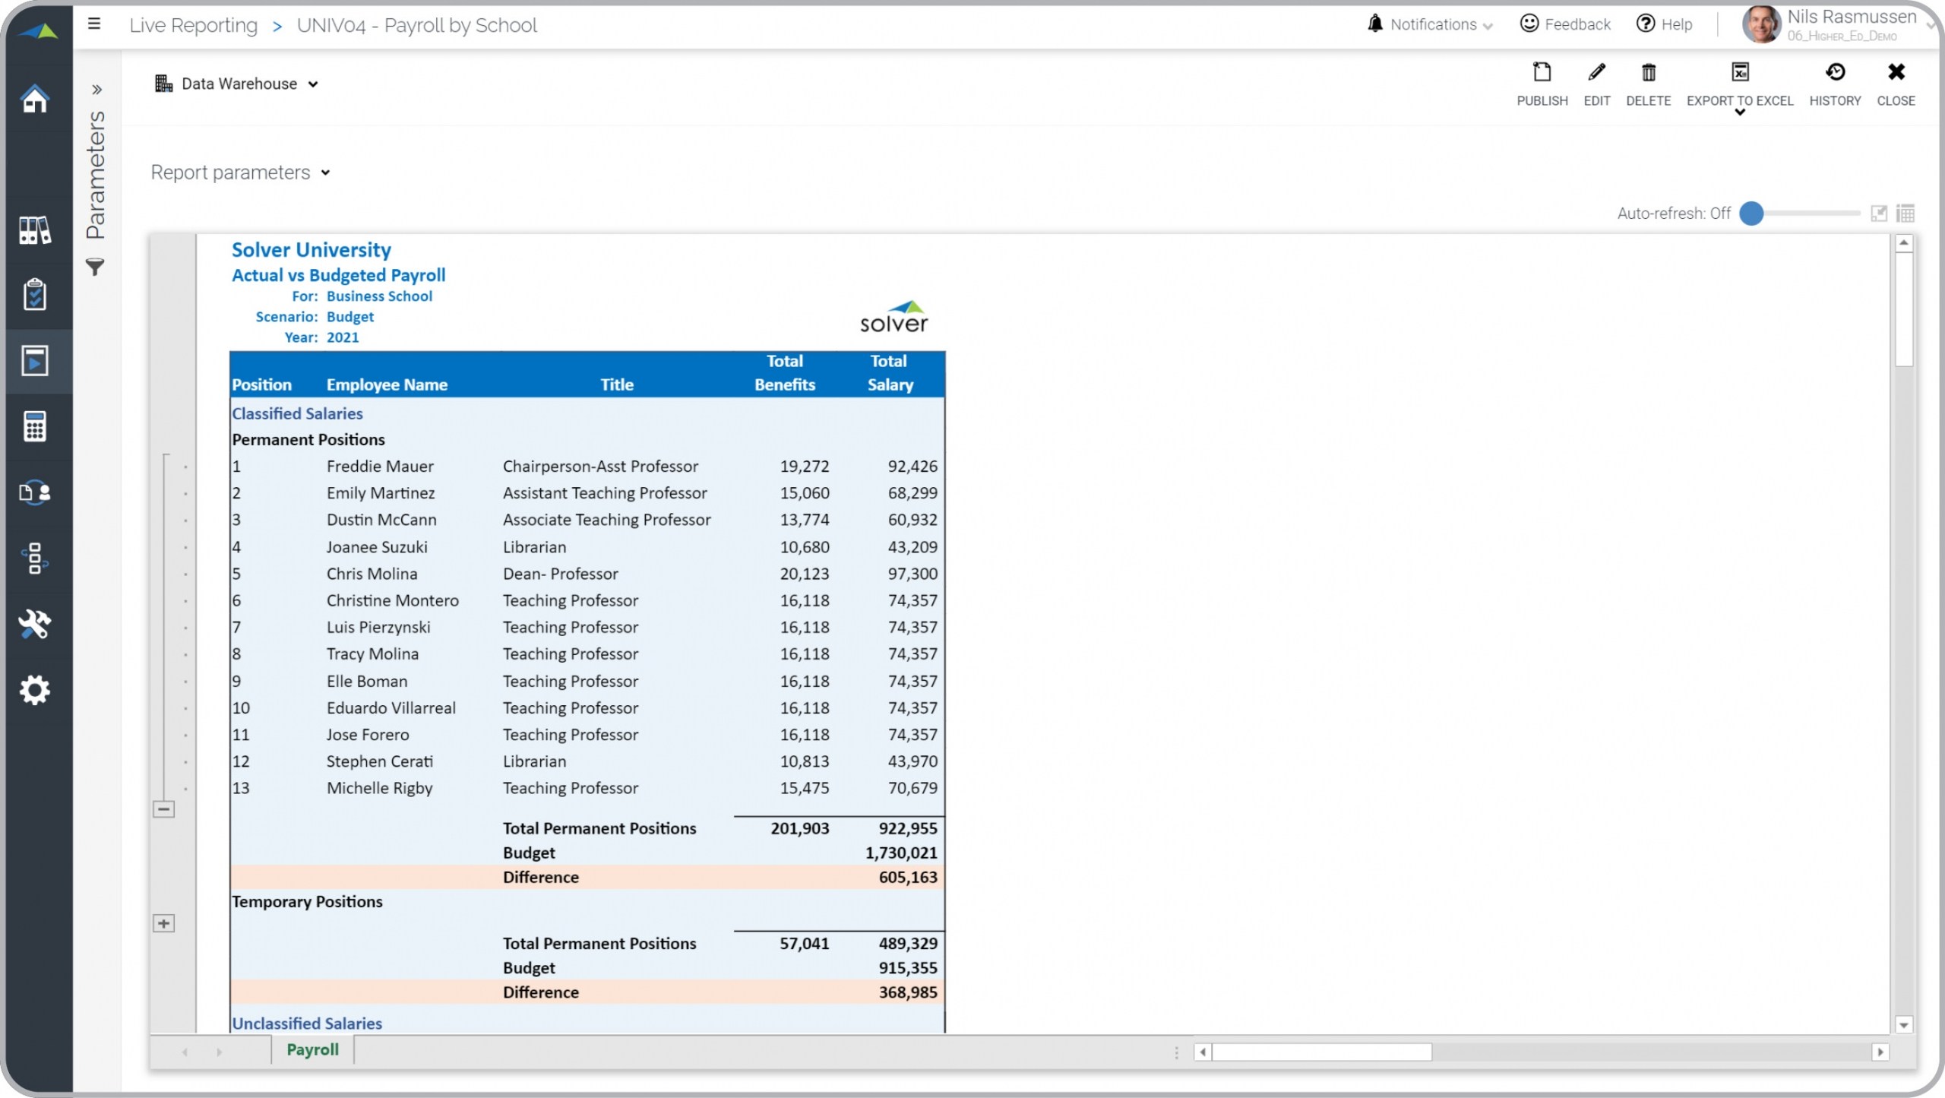Click the Publish icon
This screenshot has height=1098, width=1945.
click(x=1542, y=73)
